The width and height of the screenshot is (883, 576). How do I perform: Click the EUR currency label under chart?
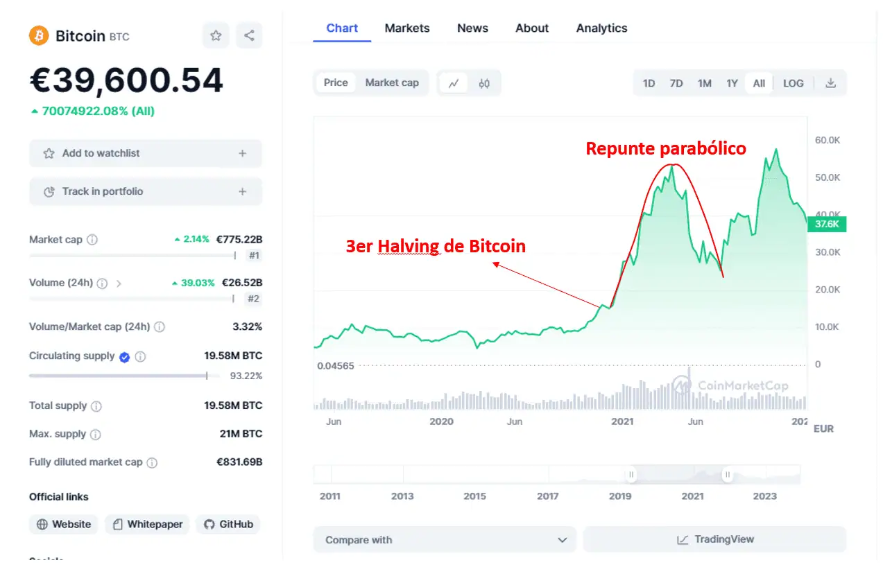(823, 429)
